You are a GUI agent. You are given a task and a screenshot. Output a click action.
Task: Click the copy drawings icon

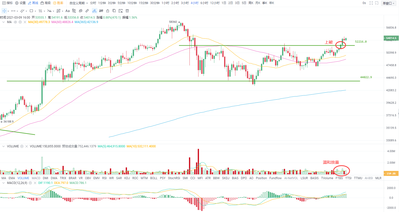pos(114,11)
